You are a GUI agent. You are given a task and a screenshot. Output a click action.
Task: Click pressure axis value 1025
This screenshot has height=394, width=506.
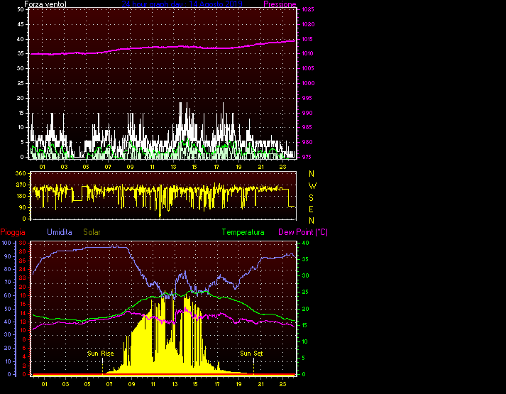(x=308, y=9)
